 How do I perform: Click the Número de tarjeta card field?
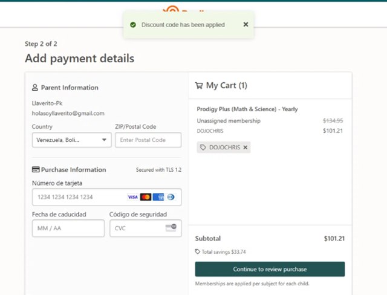[x=79, y=197]
